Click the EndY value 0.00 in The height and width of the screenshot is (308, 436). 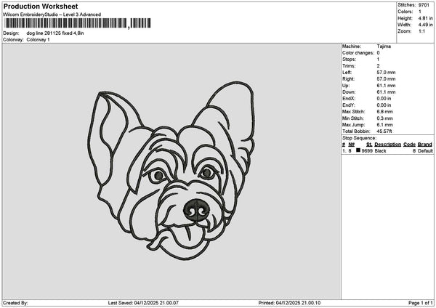pyautogui.click(x=384, y=105)
